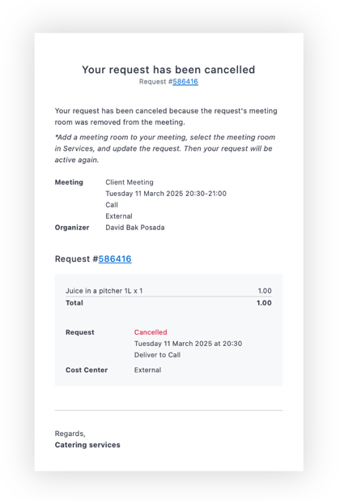The height and width of the screenshot is (500, 340).
Task: Click the meeting time 'Tuesday 11 March 2025 20:30-21:00'
Action: (x=166, y=193)
